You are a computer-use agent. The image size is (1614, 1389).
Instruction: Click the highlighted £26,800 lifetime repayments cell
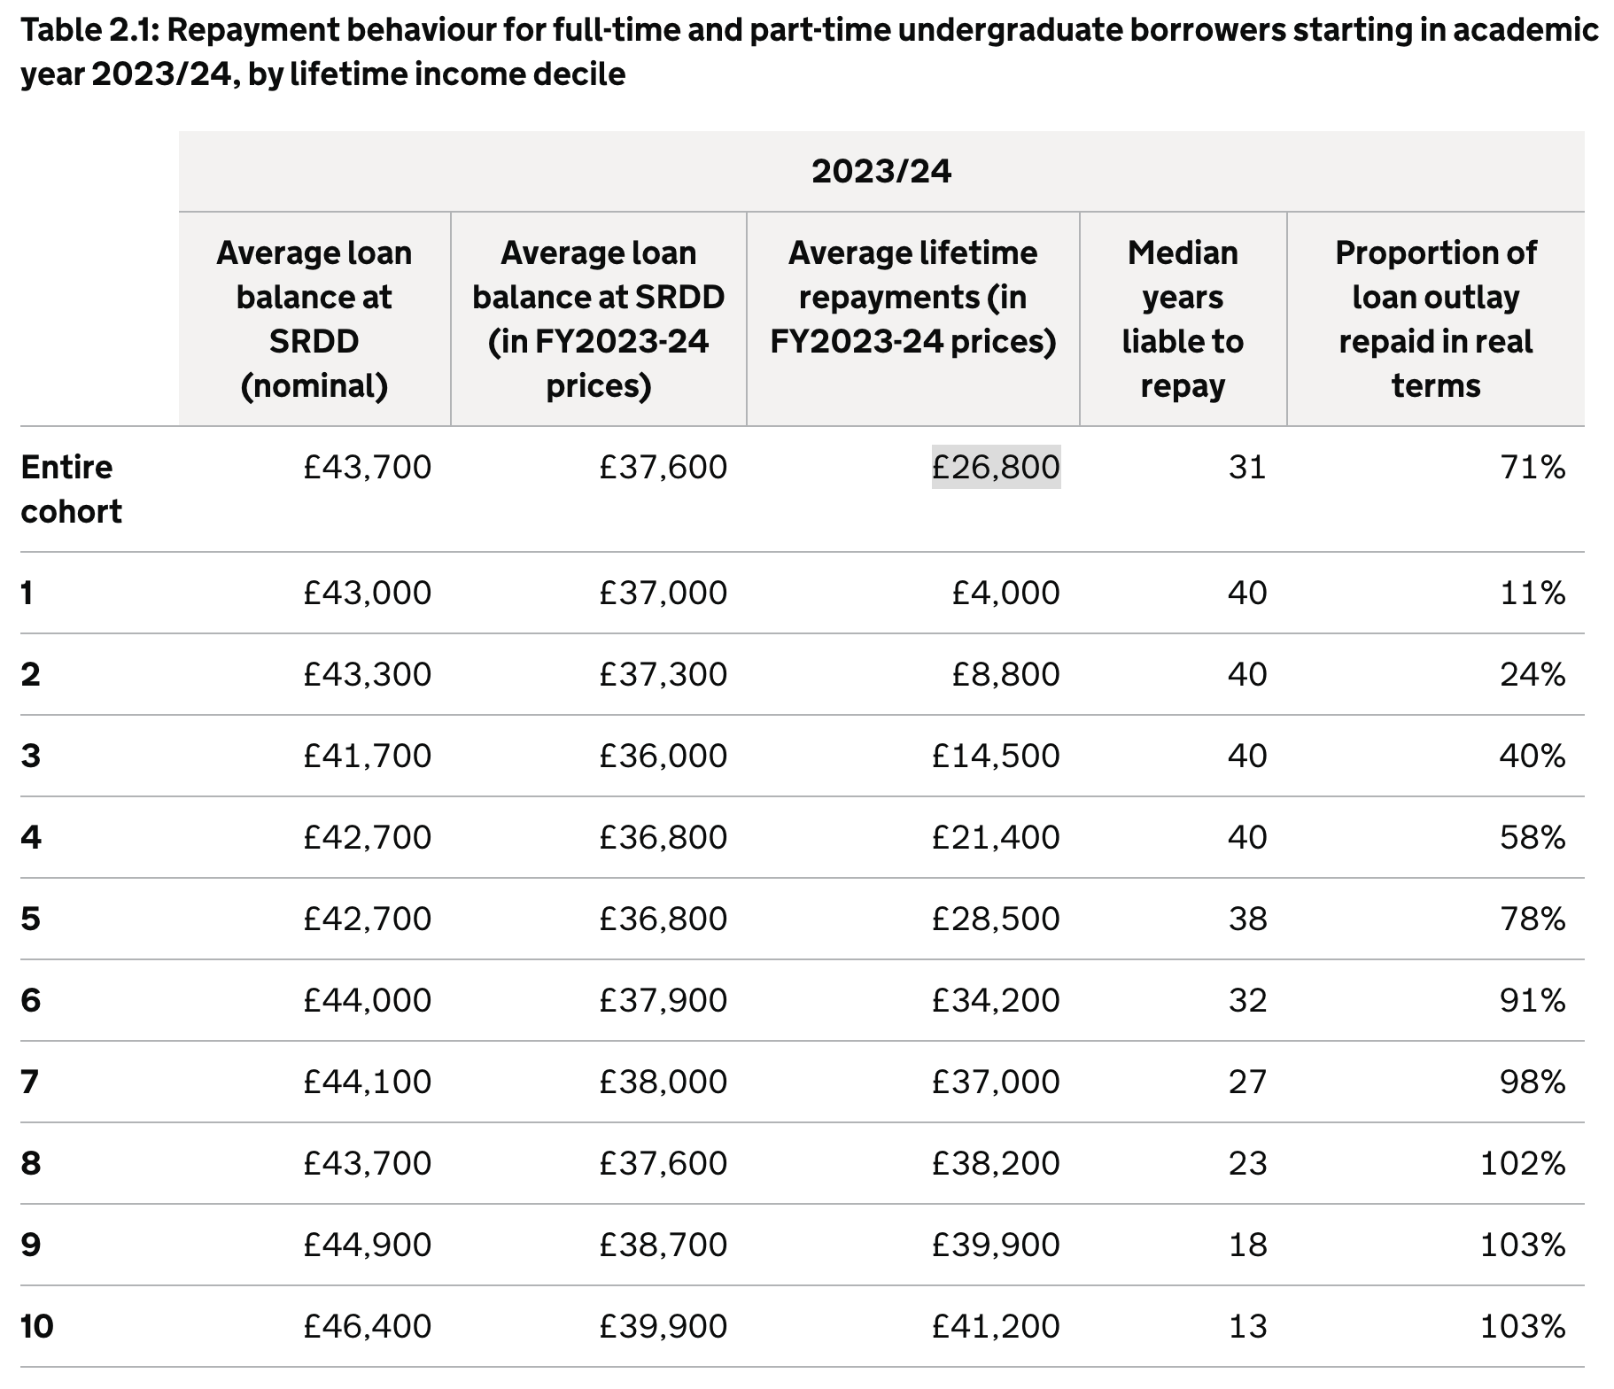click(996, 467)
